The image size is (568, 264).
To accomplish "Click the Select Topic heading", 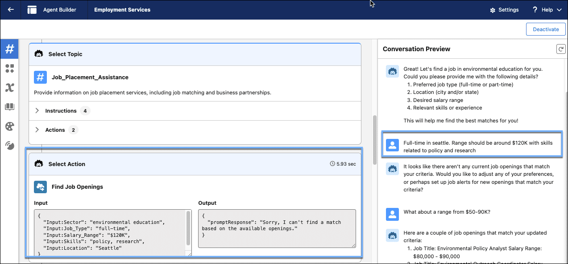I will click(x=66, y=54).
